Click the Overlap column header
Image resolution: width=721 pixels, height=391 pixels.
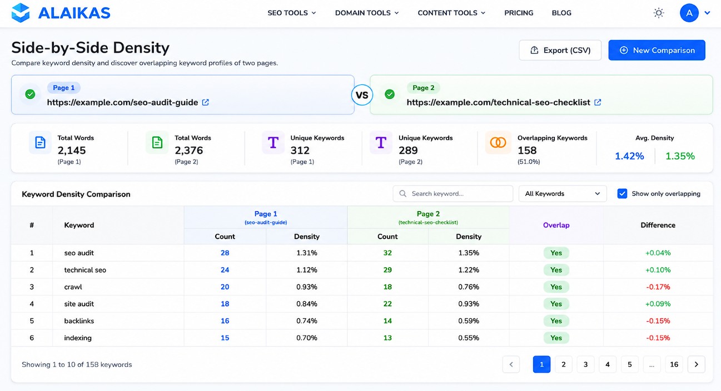coord(556,225)
